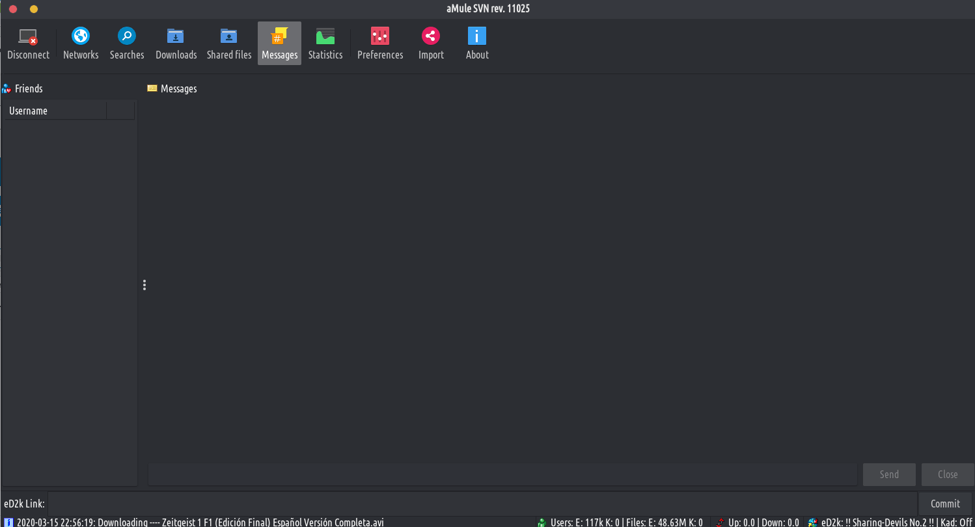Focus the chat message input field

[x=502, y=474]
